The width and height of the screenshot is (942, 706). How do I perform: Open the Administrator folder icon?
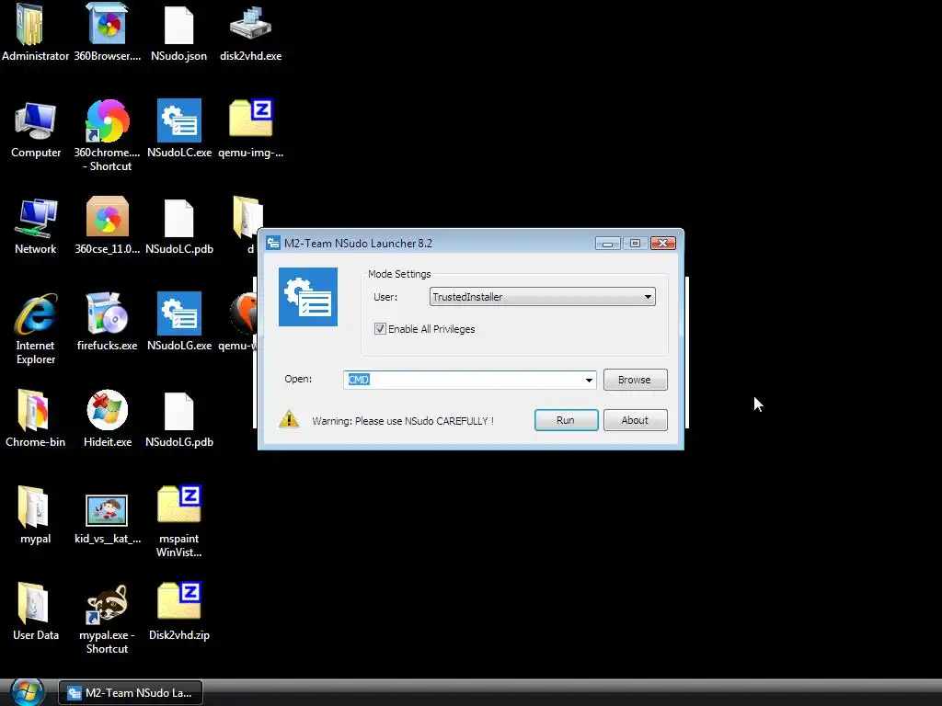pyautogui.click(x=30, y=24)
